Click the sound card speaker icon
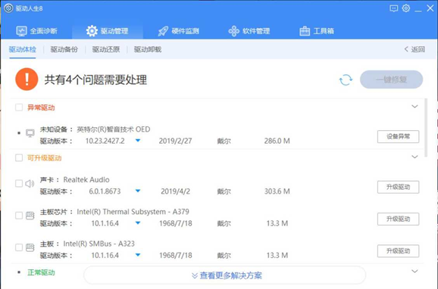 coord(30,184)
